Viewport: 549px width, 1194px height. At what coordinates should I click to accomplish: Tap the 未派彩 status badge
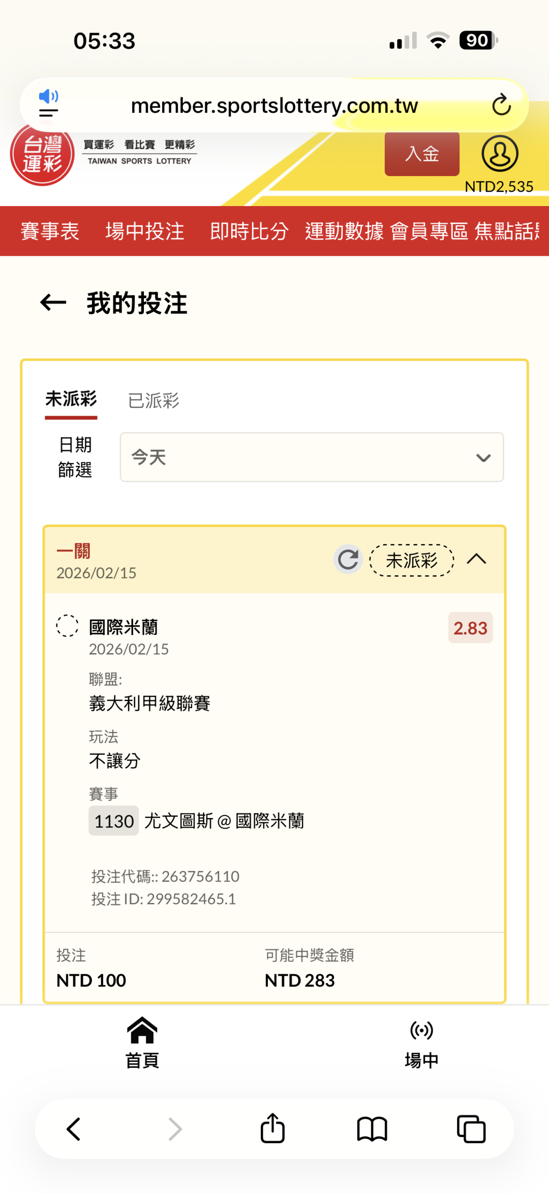[x=412, y=561]
